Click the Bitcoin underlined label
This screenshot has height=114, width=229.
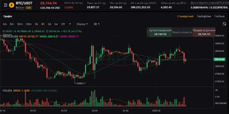[20, 8]
